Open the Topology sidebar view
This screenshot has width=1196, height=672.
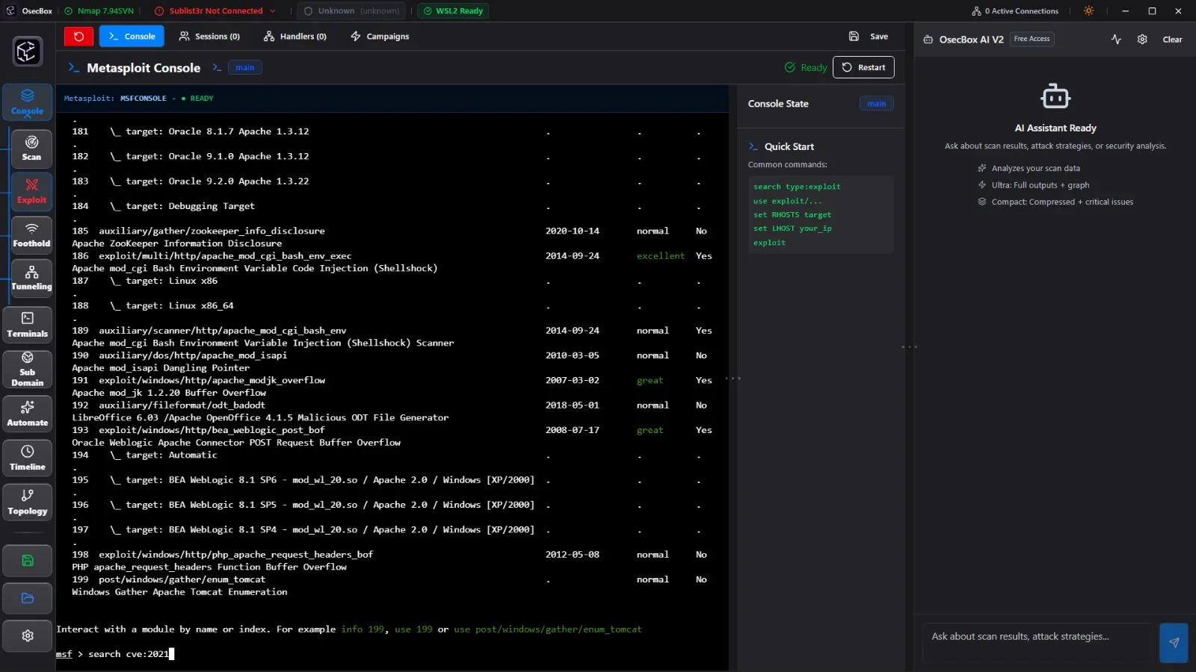point(28,503)
